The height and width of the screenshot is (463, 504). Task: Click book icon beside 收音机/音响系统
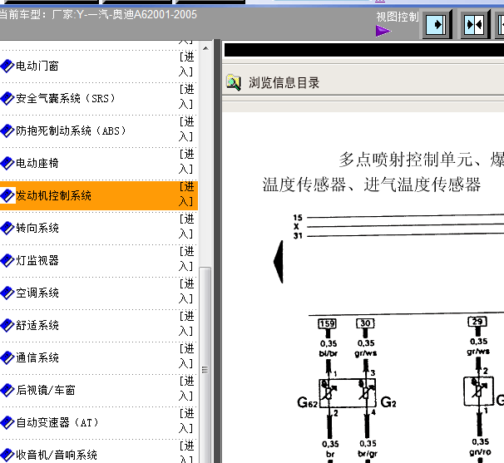click(7, 455)
